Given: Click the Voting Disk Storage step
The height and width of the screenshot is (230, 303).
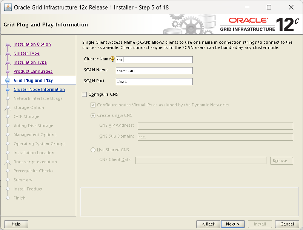Looking at the screenshot, I should pyautogui.click(x=33, y=126).
